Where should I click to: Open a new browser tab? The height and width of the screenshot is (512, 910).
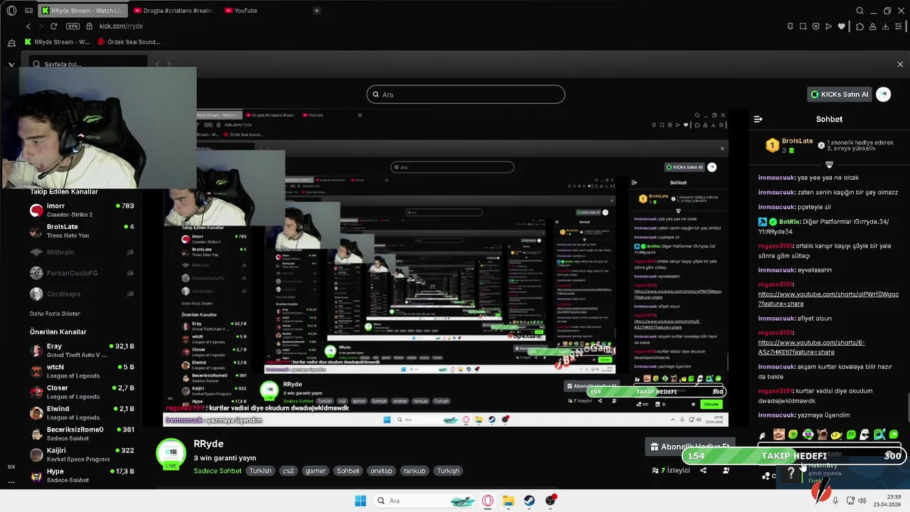(316, 11)
